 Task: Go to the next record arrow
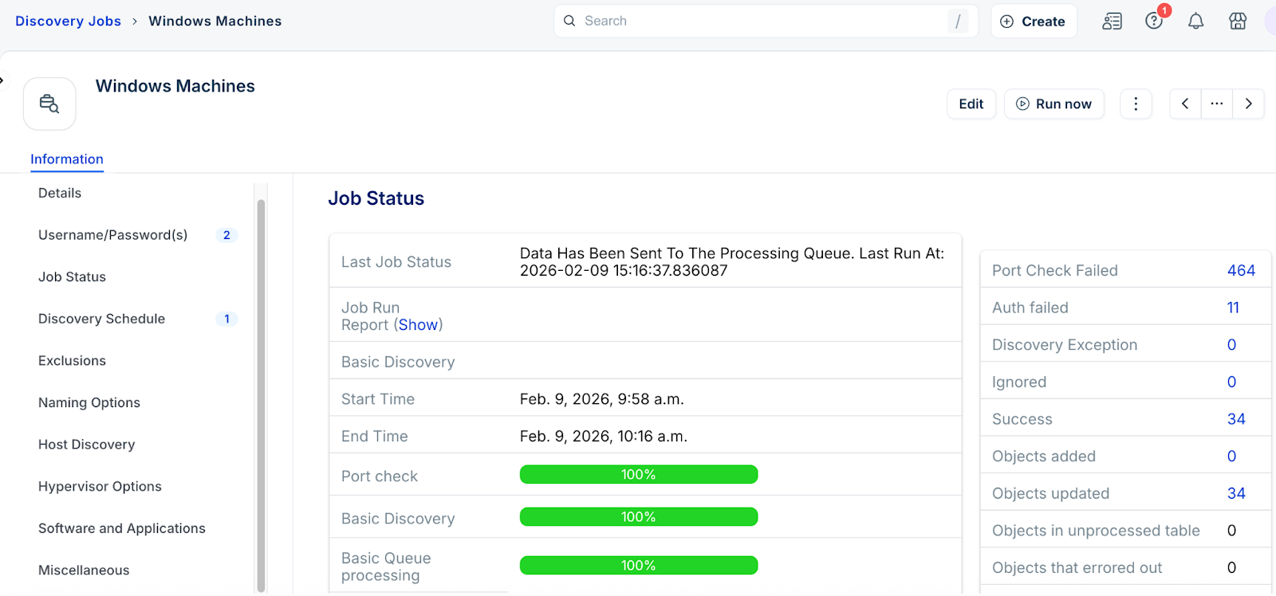pos(1248,104)
